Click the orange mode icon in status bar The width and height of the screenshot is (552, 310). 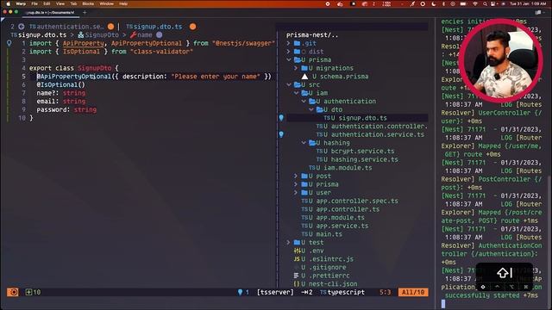(x=13, y=292)
